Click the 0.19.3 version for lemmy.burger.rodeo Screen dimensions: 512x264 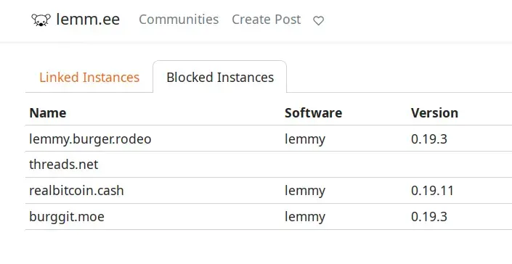(428, 139)
